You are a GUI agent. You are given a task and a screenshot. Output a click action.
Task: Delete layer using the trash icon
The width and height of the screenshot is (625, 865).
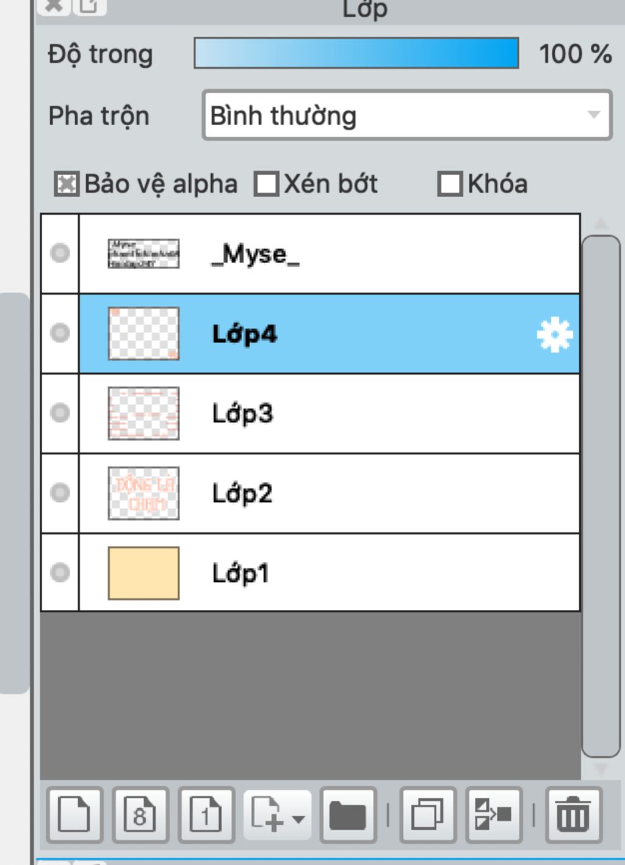pyautogui.click(x=573, y=815)
